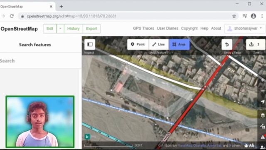Open the Export tab

tap(91, 29)
